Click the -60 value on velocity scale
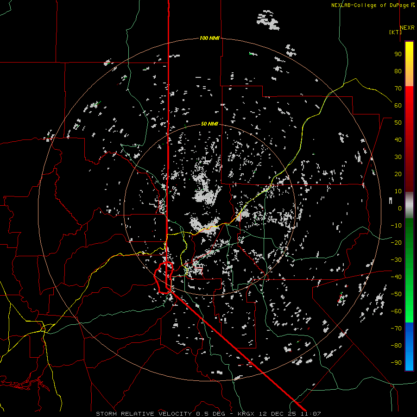The image size is (417, 417). [396, 311]
